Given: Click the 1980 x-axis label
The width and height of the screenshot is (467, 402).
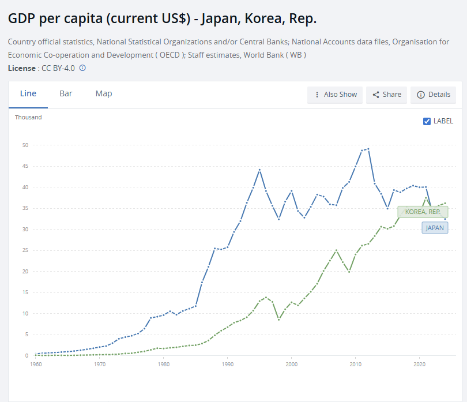Looking at the screenshot, I should [x=164, y=364].
